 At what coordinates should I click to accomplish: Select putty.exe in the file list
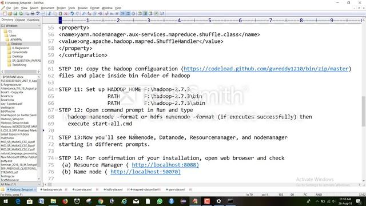(6, 161)
